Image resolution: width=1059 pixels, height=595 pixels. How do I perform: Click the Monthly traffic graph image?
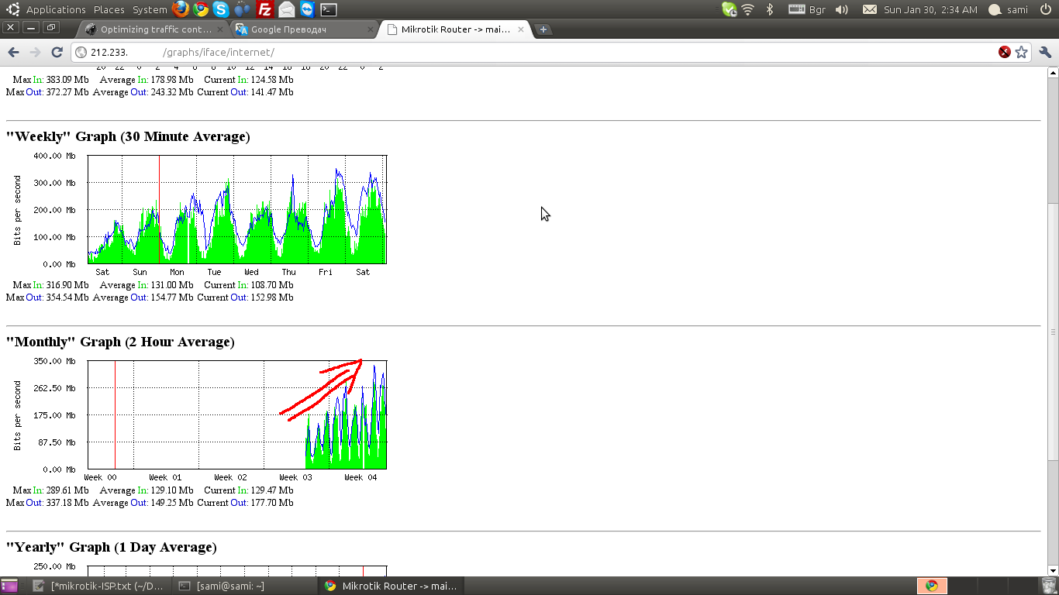point(197,419)
